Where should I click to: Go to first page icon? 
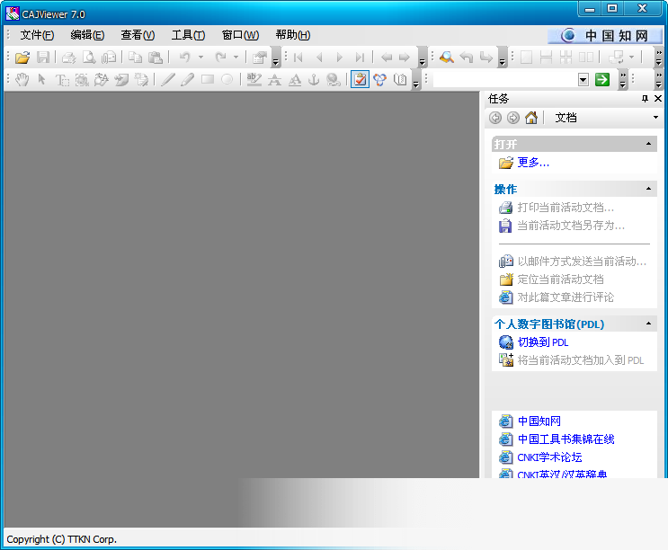[x=298, y=57]
